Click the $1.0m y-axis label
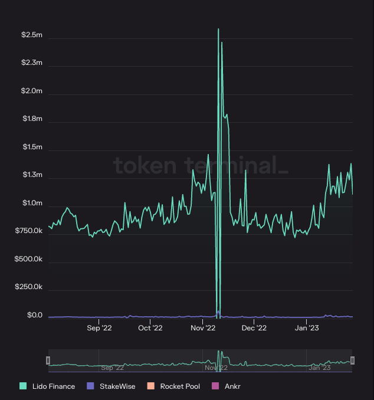Image resolution: width=374 pixels, height=400 pixels. (x=32, y=203)
